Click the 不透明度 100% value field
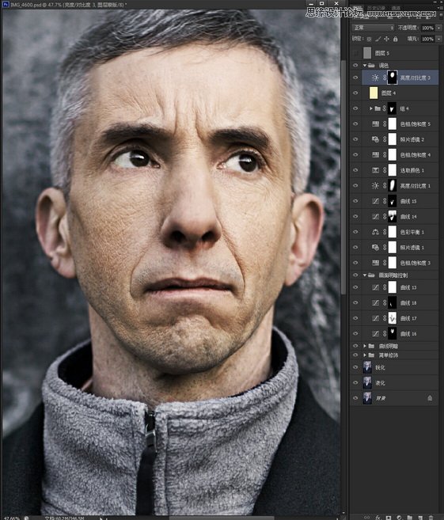 click(x=427, y=28)
